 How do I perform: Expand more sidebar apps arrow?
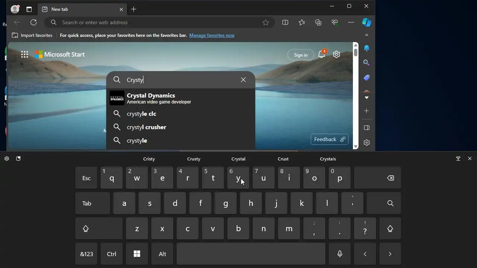point(367,98)
